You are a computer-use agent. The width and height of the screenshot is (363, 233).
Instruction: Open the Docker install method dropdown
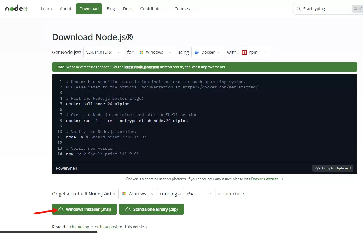tap(208, 52)
